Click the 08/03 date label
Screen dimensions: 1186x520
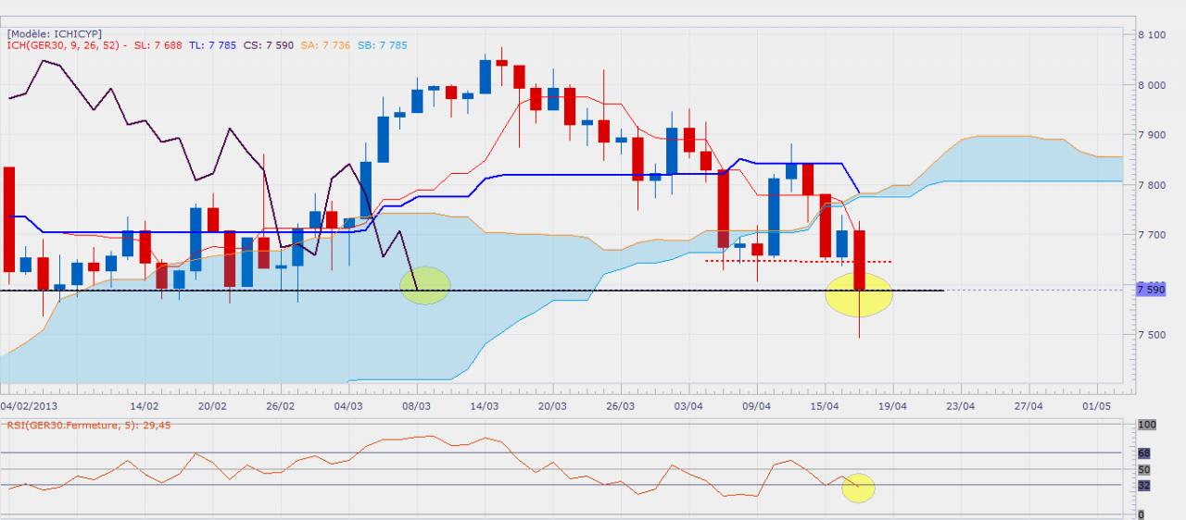(416, 405)
